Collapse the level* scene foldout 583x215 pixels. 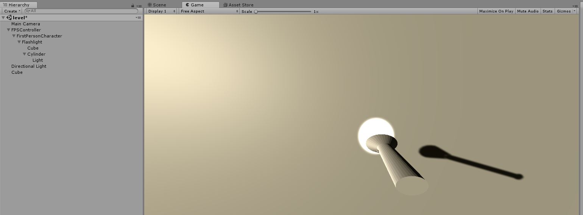3,18
